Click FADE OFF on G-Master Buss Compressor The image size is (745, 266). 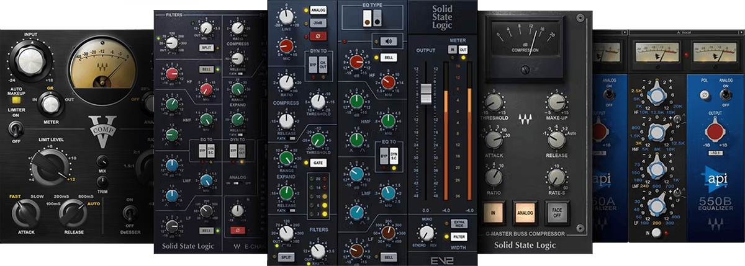(x=556, y=213)
